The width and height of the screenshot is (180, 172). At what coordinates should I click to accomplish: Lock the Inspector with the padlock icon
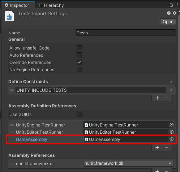(x=171, y=5)
